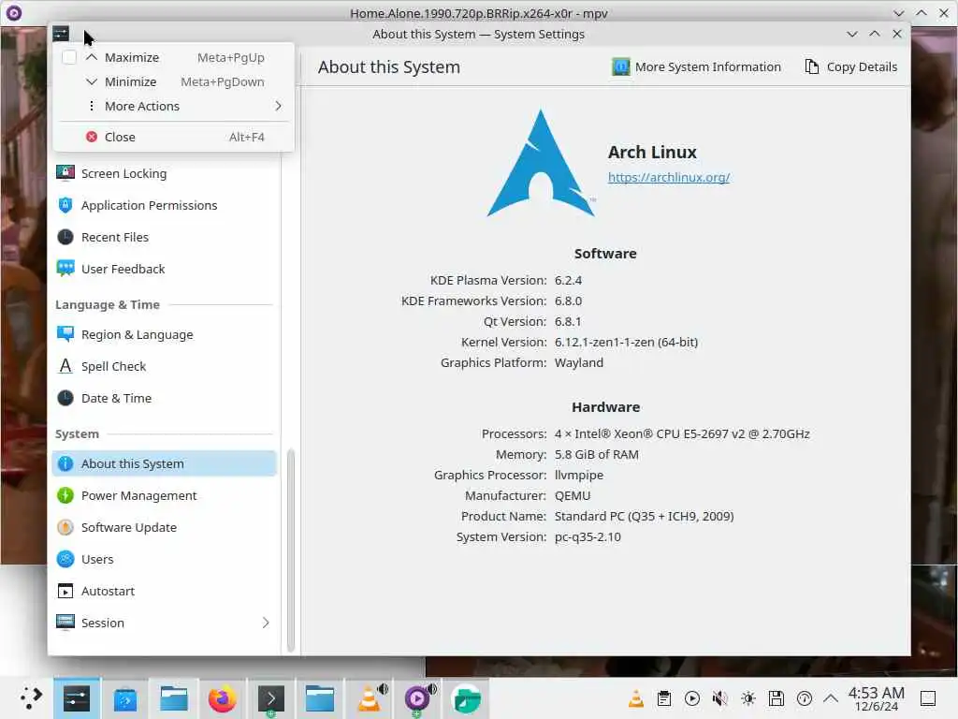Open the More Actions submenu
The image size is (958, 719).
[173, 107]
